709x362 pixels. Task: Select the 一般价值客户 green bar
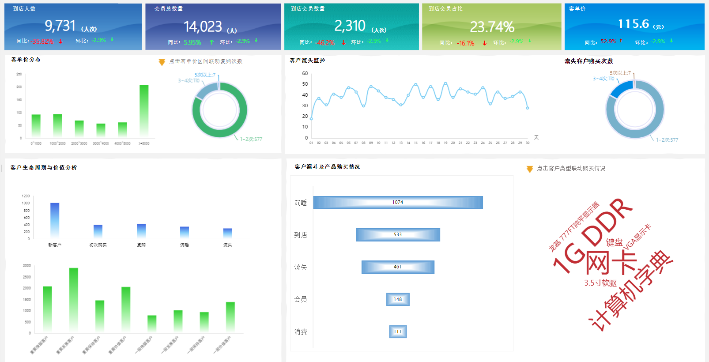click(230, 317)
